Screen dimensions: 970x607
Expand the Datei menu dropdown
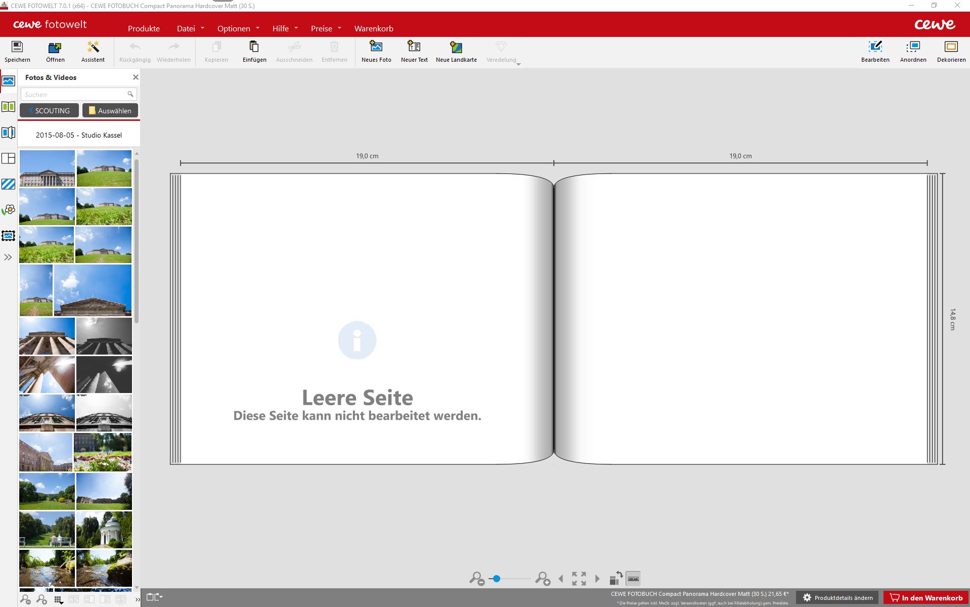tap(190, 28)
